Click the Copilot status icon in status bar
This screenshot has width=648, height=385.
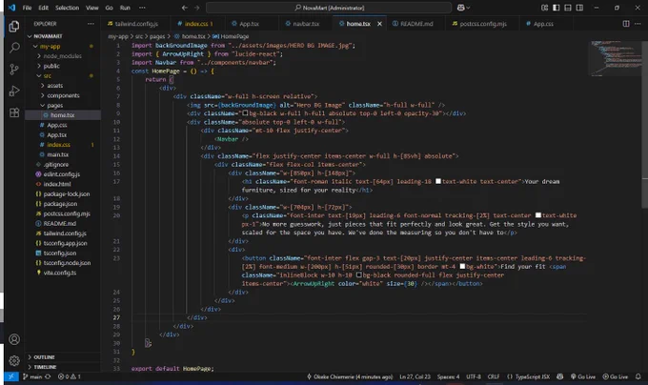coord(560,376)
